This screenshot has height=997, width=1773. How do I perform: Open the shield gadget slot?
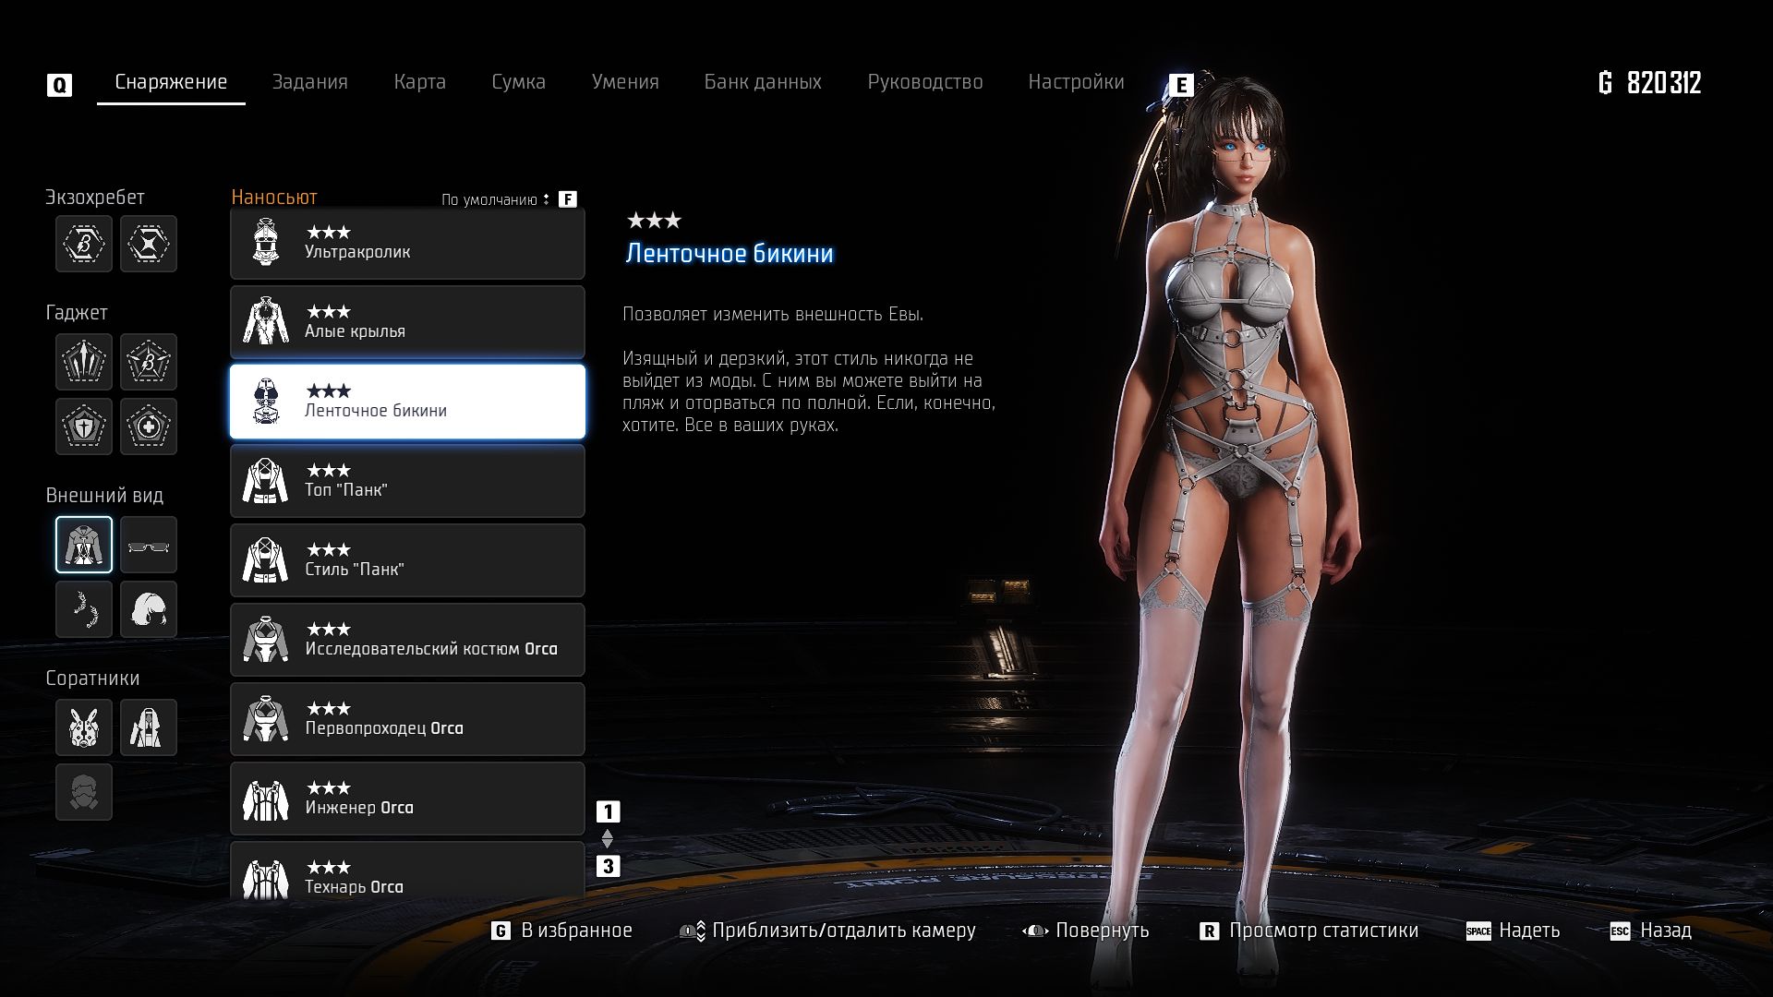(84, 426)
